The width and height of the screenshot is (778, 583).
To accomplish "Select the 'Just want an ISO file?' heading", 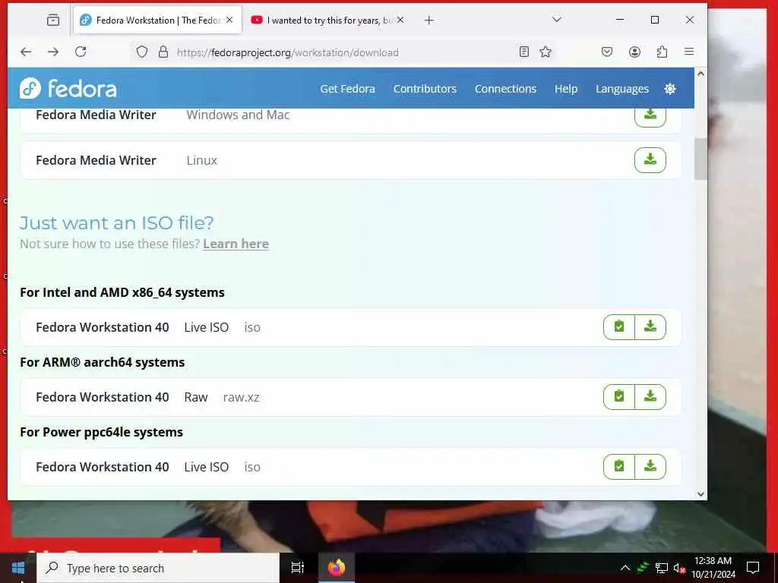I will coord(116,222).
